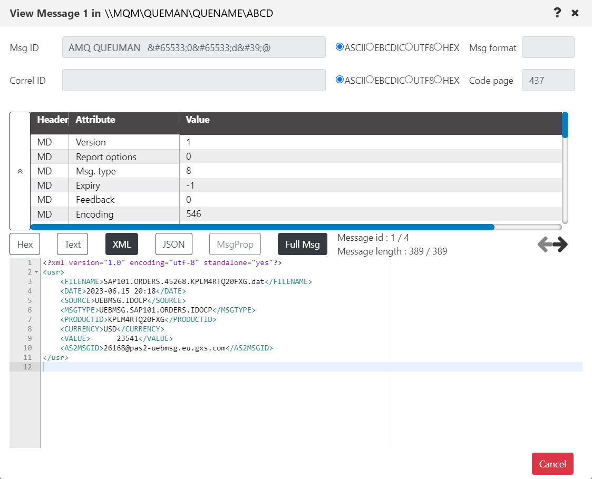Select the Expiry attribute row
Screen dimensions: 592x479
(296, 185)
